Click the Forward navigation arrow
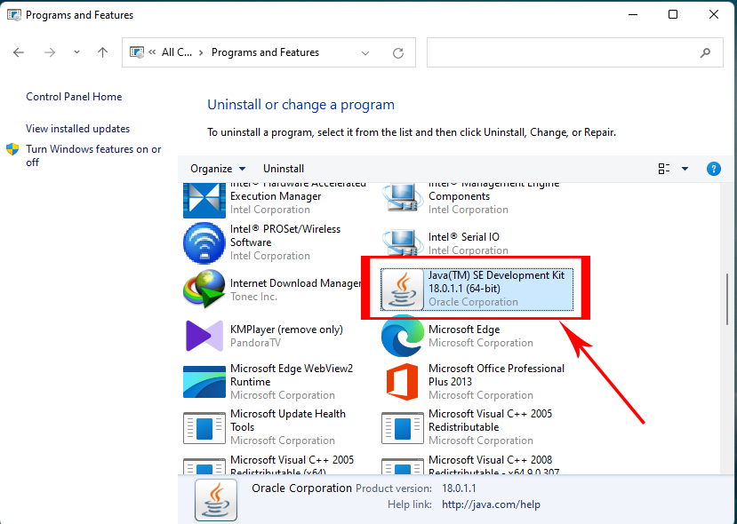 pos(50,52)
